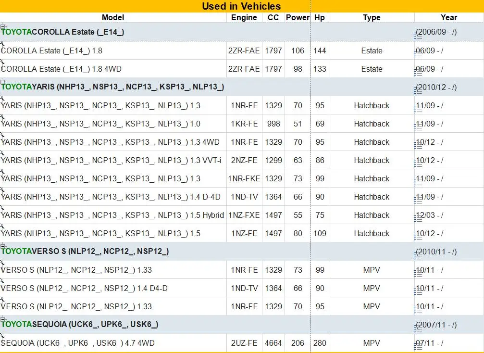Click engine code 1NR-FKE

244,178
